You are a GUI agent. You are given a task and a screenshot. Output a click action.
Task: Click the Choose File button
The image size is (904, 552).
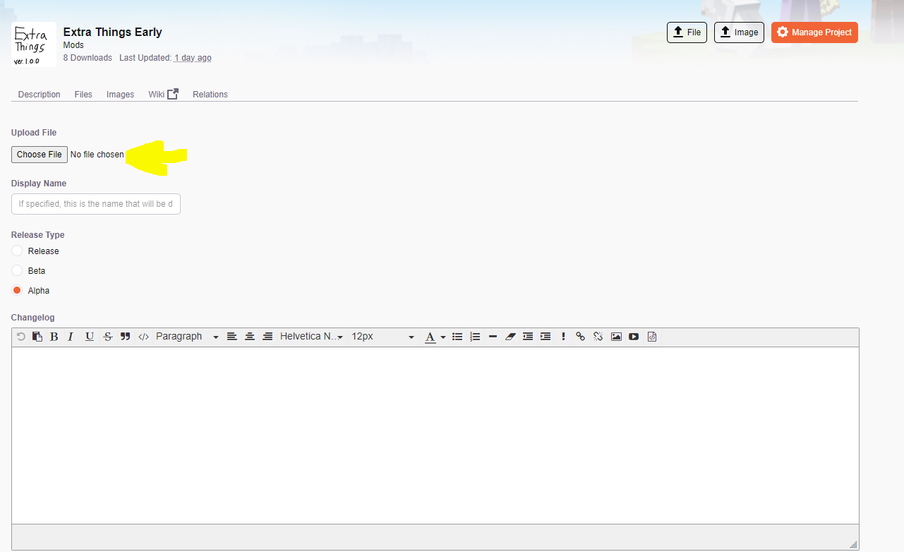click(40, 155)
